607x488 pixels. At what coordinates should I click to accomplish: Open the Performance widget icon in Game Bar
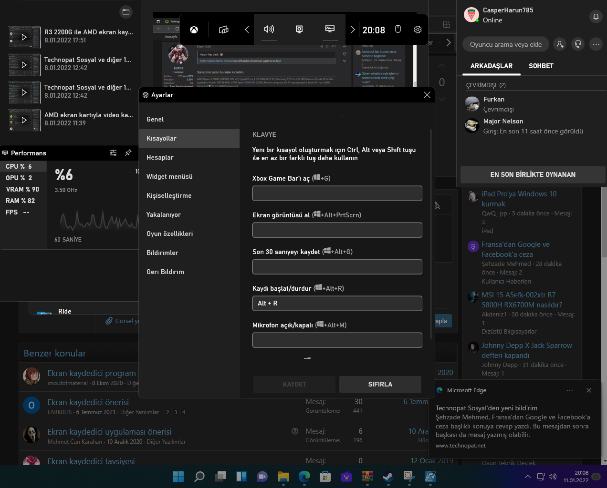[x=330, y=30]
